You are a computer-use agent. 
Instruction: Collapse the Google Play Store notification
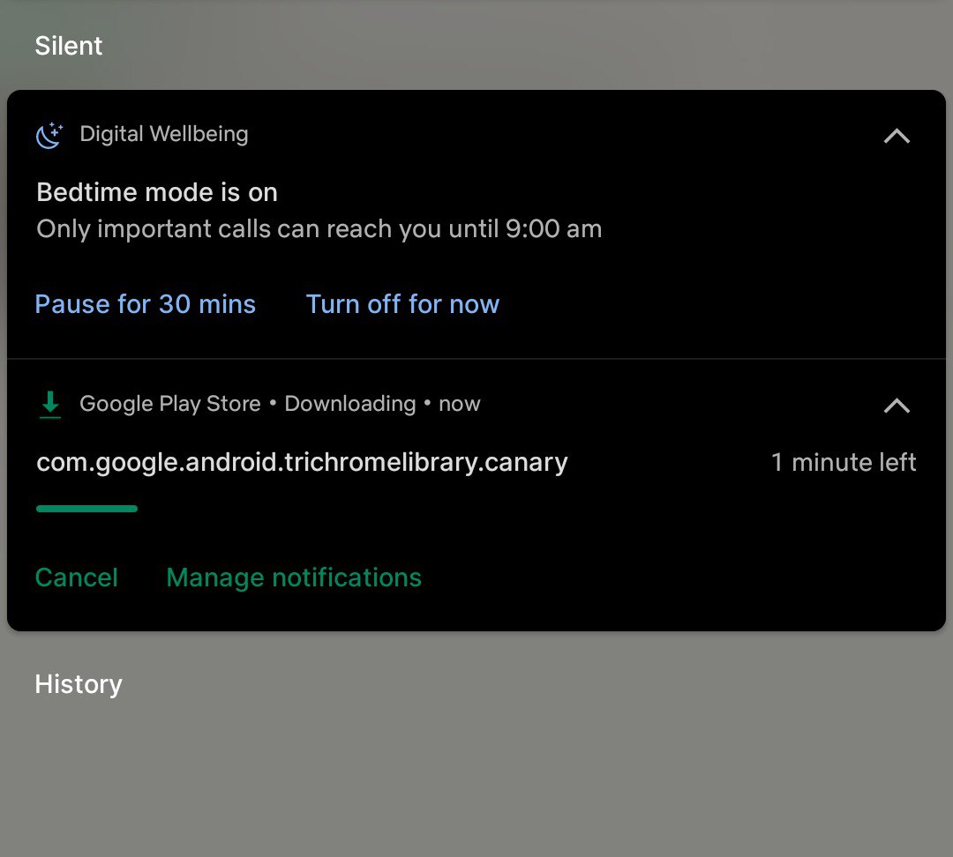pos(897,405)
